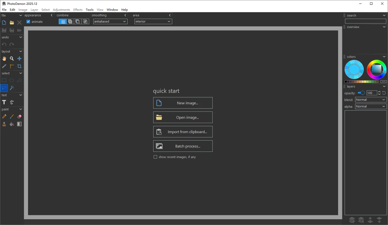The image size is (388, 225).
Task: Select the fourth combine mode button
Action: [85, 22]
